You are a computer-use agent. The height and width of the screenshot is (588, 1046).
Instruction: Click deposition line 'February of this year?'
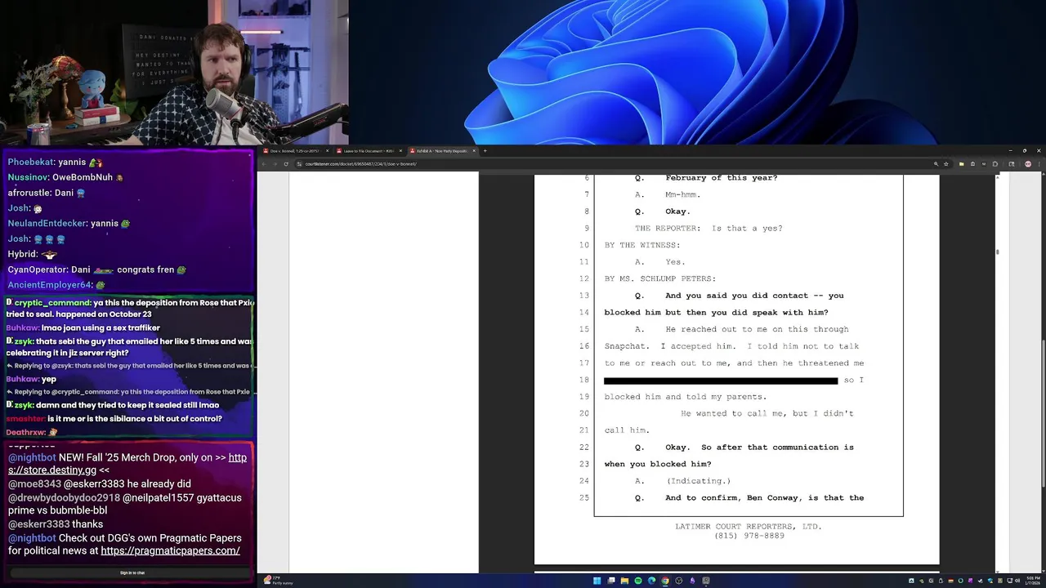tap(722, 177)
